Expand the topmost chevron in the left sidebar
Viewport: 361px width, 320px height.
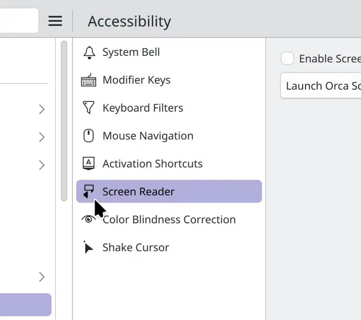click(x=42, y=109)
